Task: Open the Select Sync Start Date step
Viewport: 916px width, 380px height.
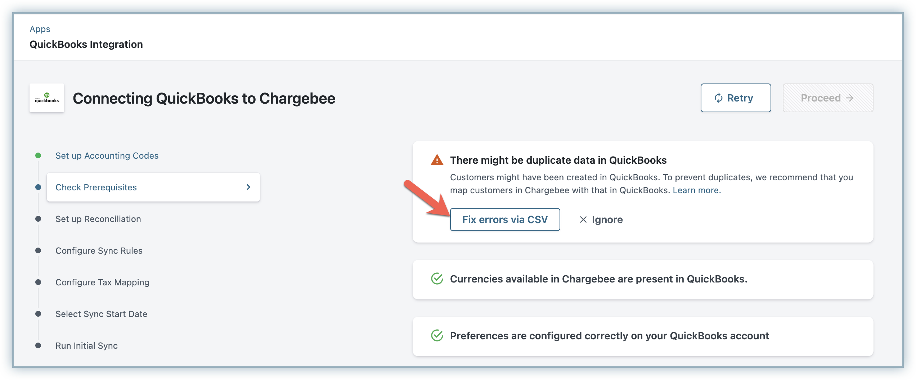Action: [x=101, y=314]
